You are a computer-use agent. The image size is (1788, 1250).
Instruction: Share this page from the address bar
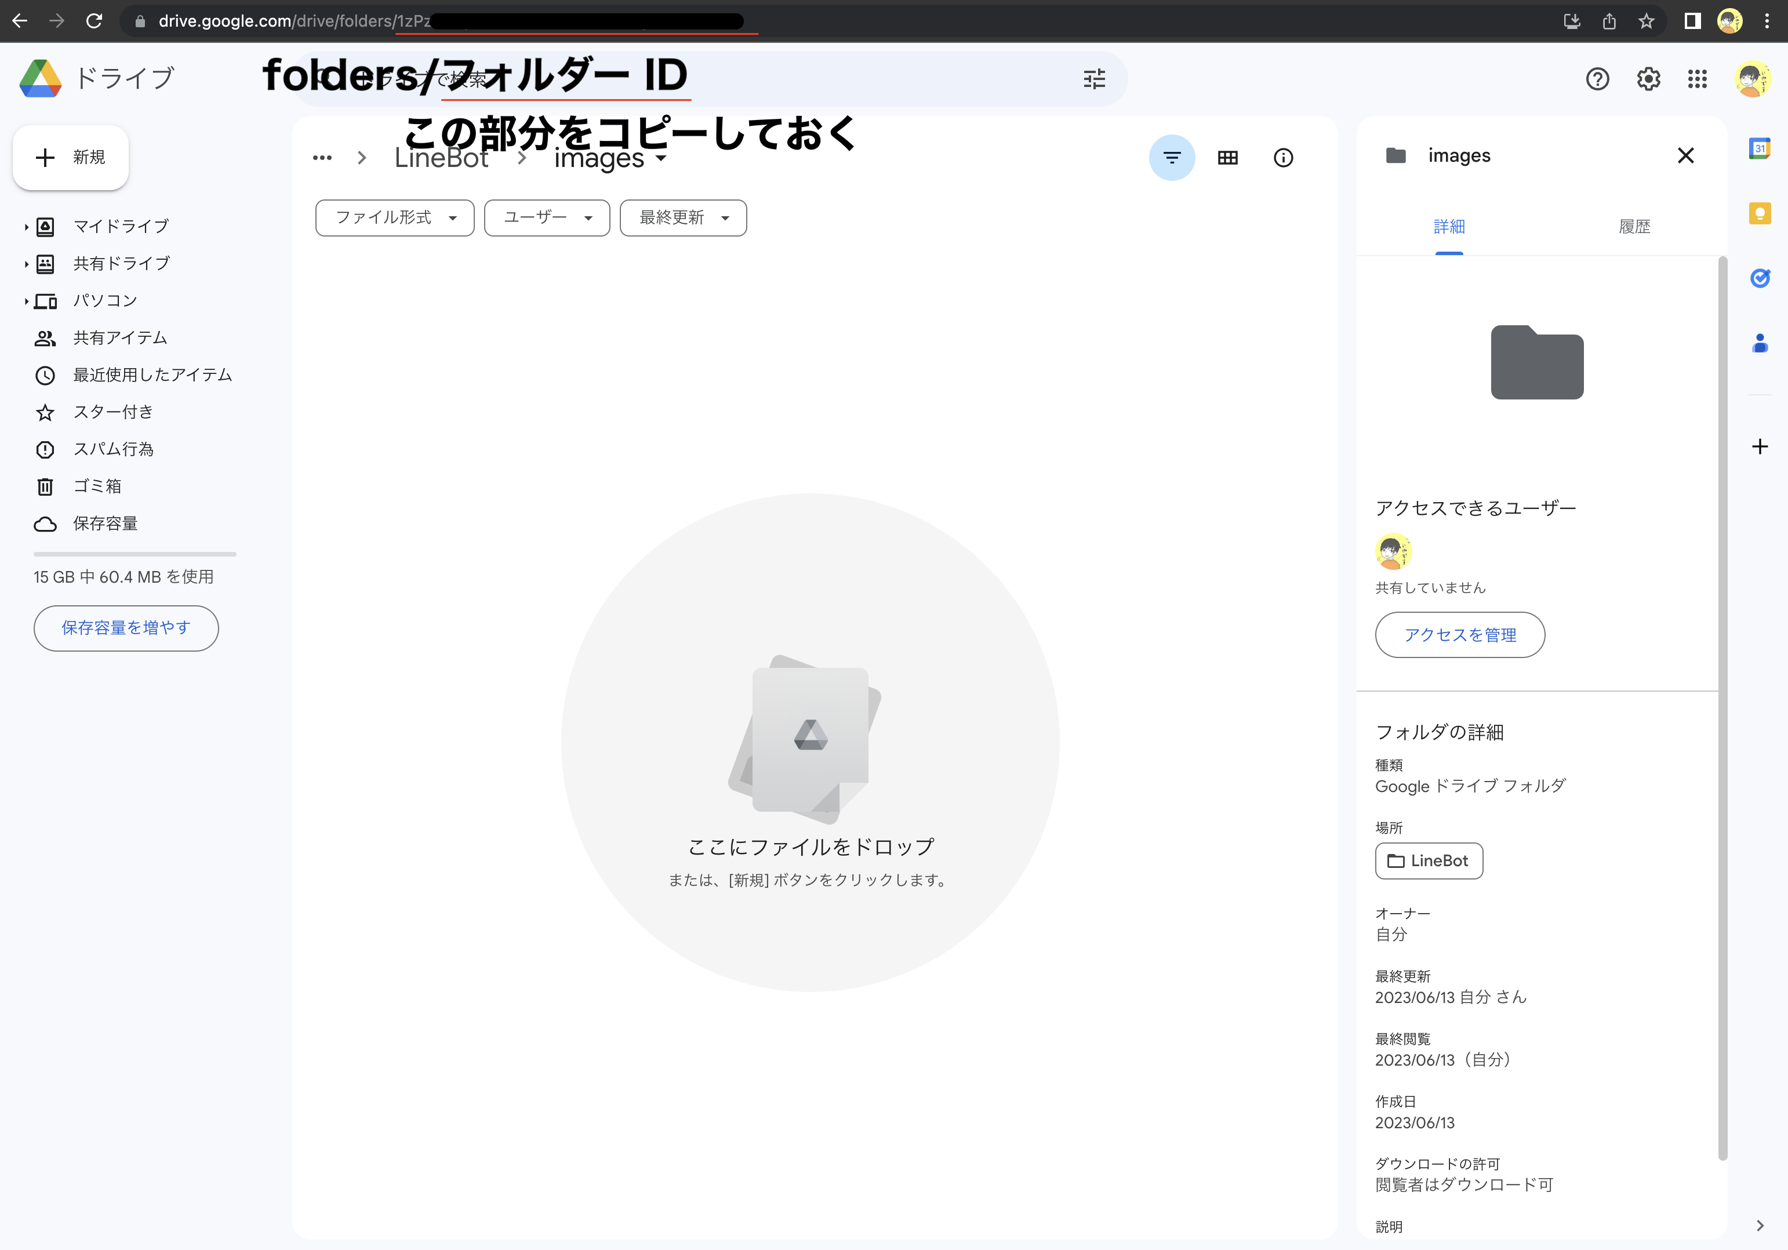point(1609,21)
